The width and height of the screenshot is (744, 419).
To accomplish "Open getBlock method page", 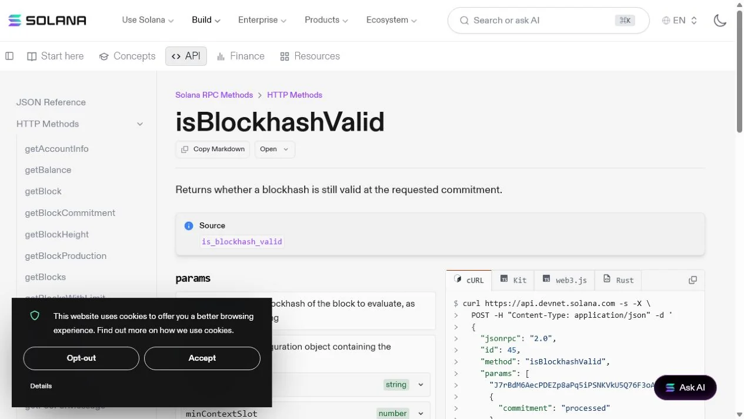I will (x=43, y=191).
